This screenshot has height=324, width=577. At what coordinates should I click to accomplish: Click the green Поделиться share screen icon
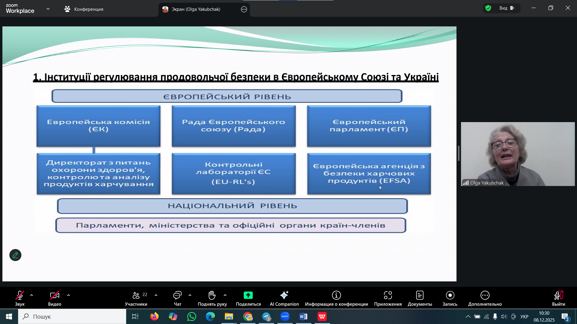248,295
